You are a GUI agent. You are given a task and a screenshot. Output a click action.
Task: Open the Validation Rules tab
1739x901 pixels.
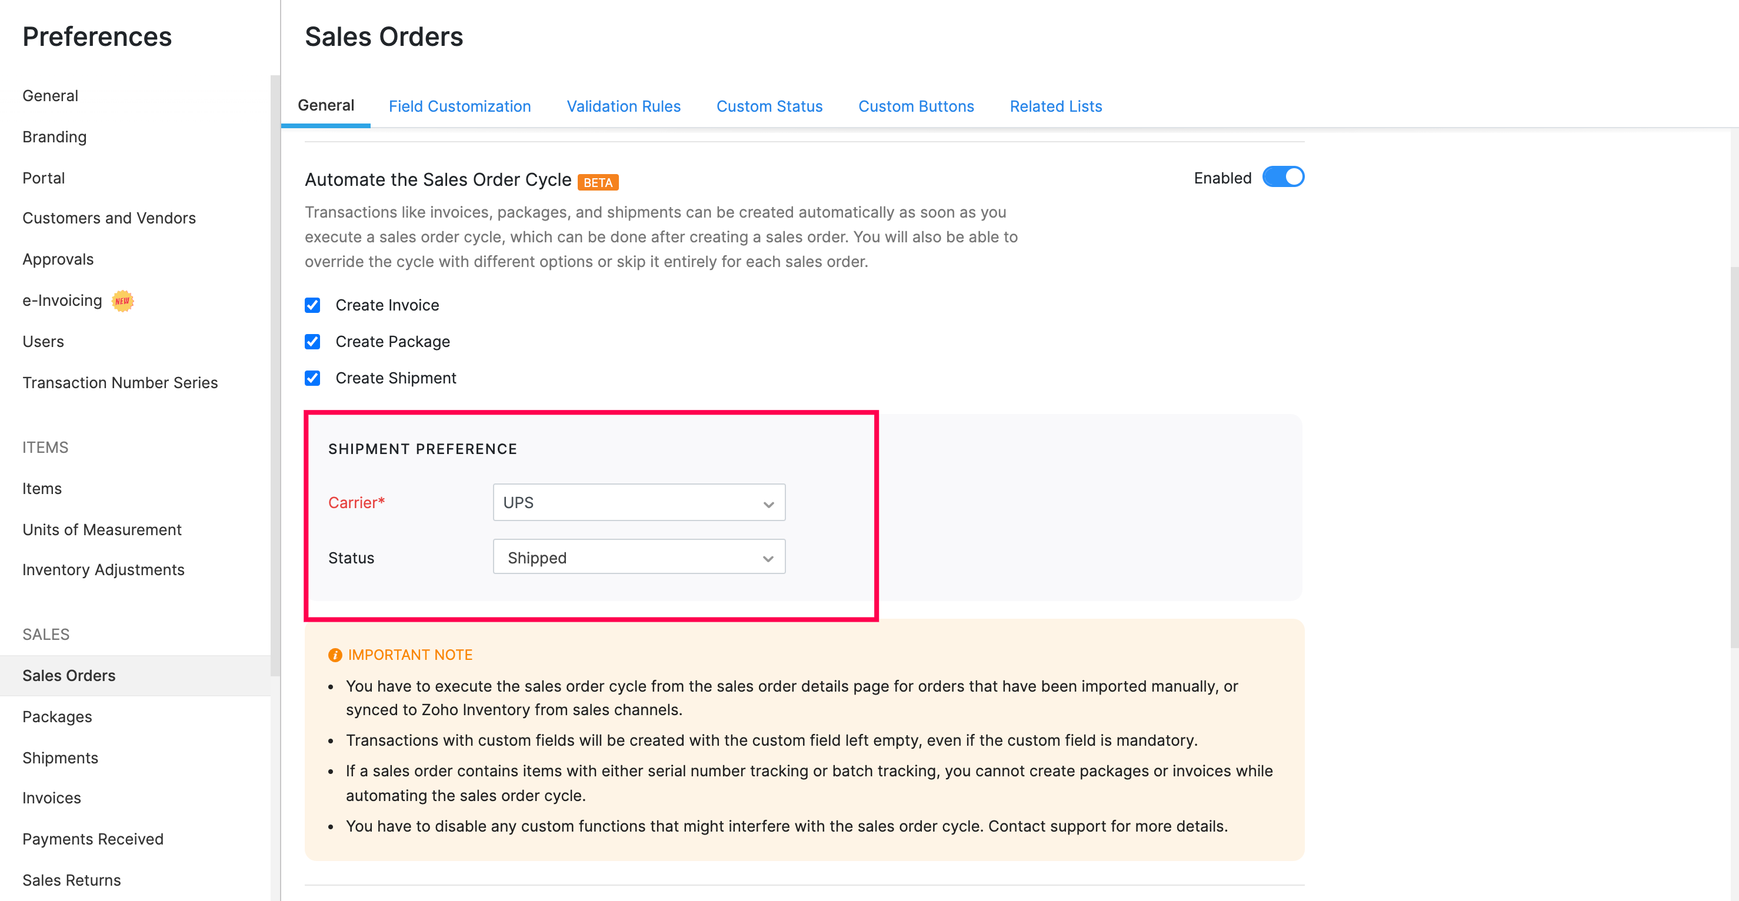tap(623, 106)
